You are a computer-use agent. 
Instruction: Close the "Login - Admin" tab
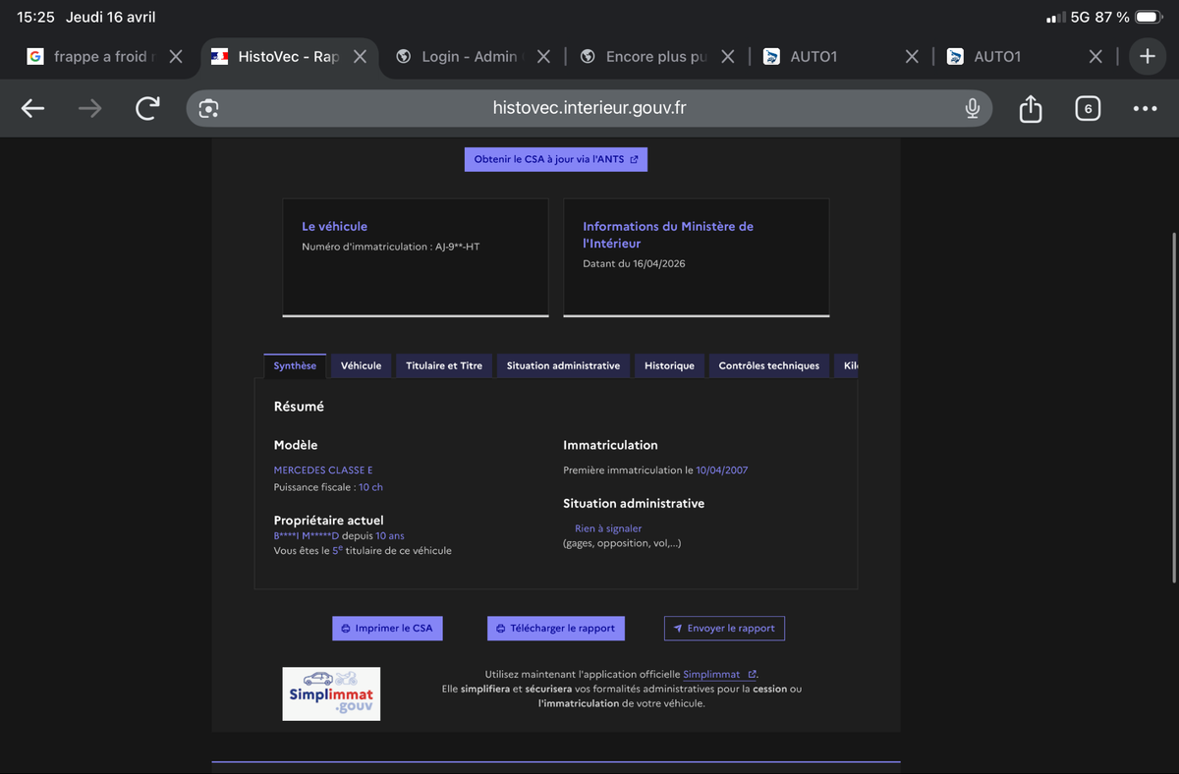(543, 57)
